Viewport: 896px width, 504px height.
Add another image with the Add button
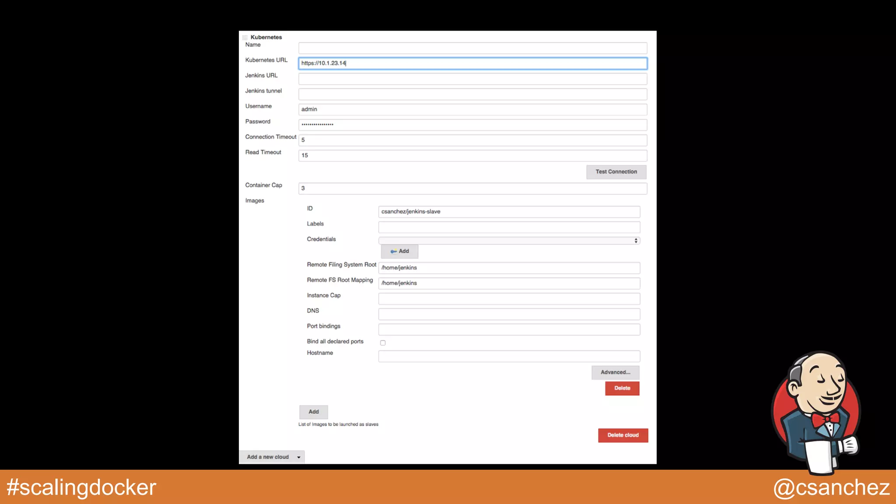(x=313, y=412)
